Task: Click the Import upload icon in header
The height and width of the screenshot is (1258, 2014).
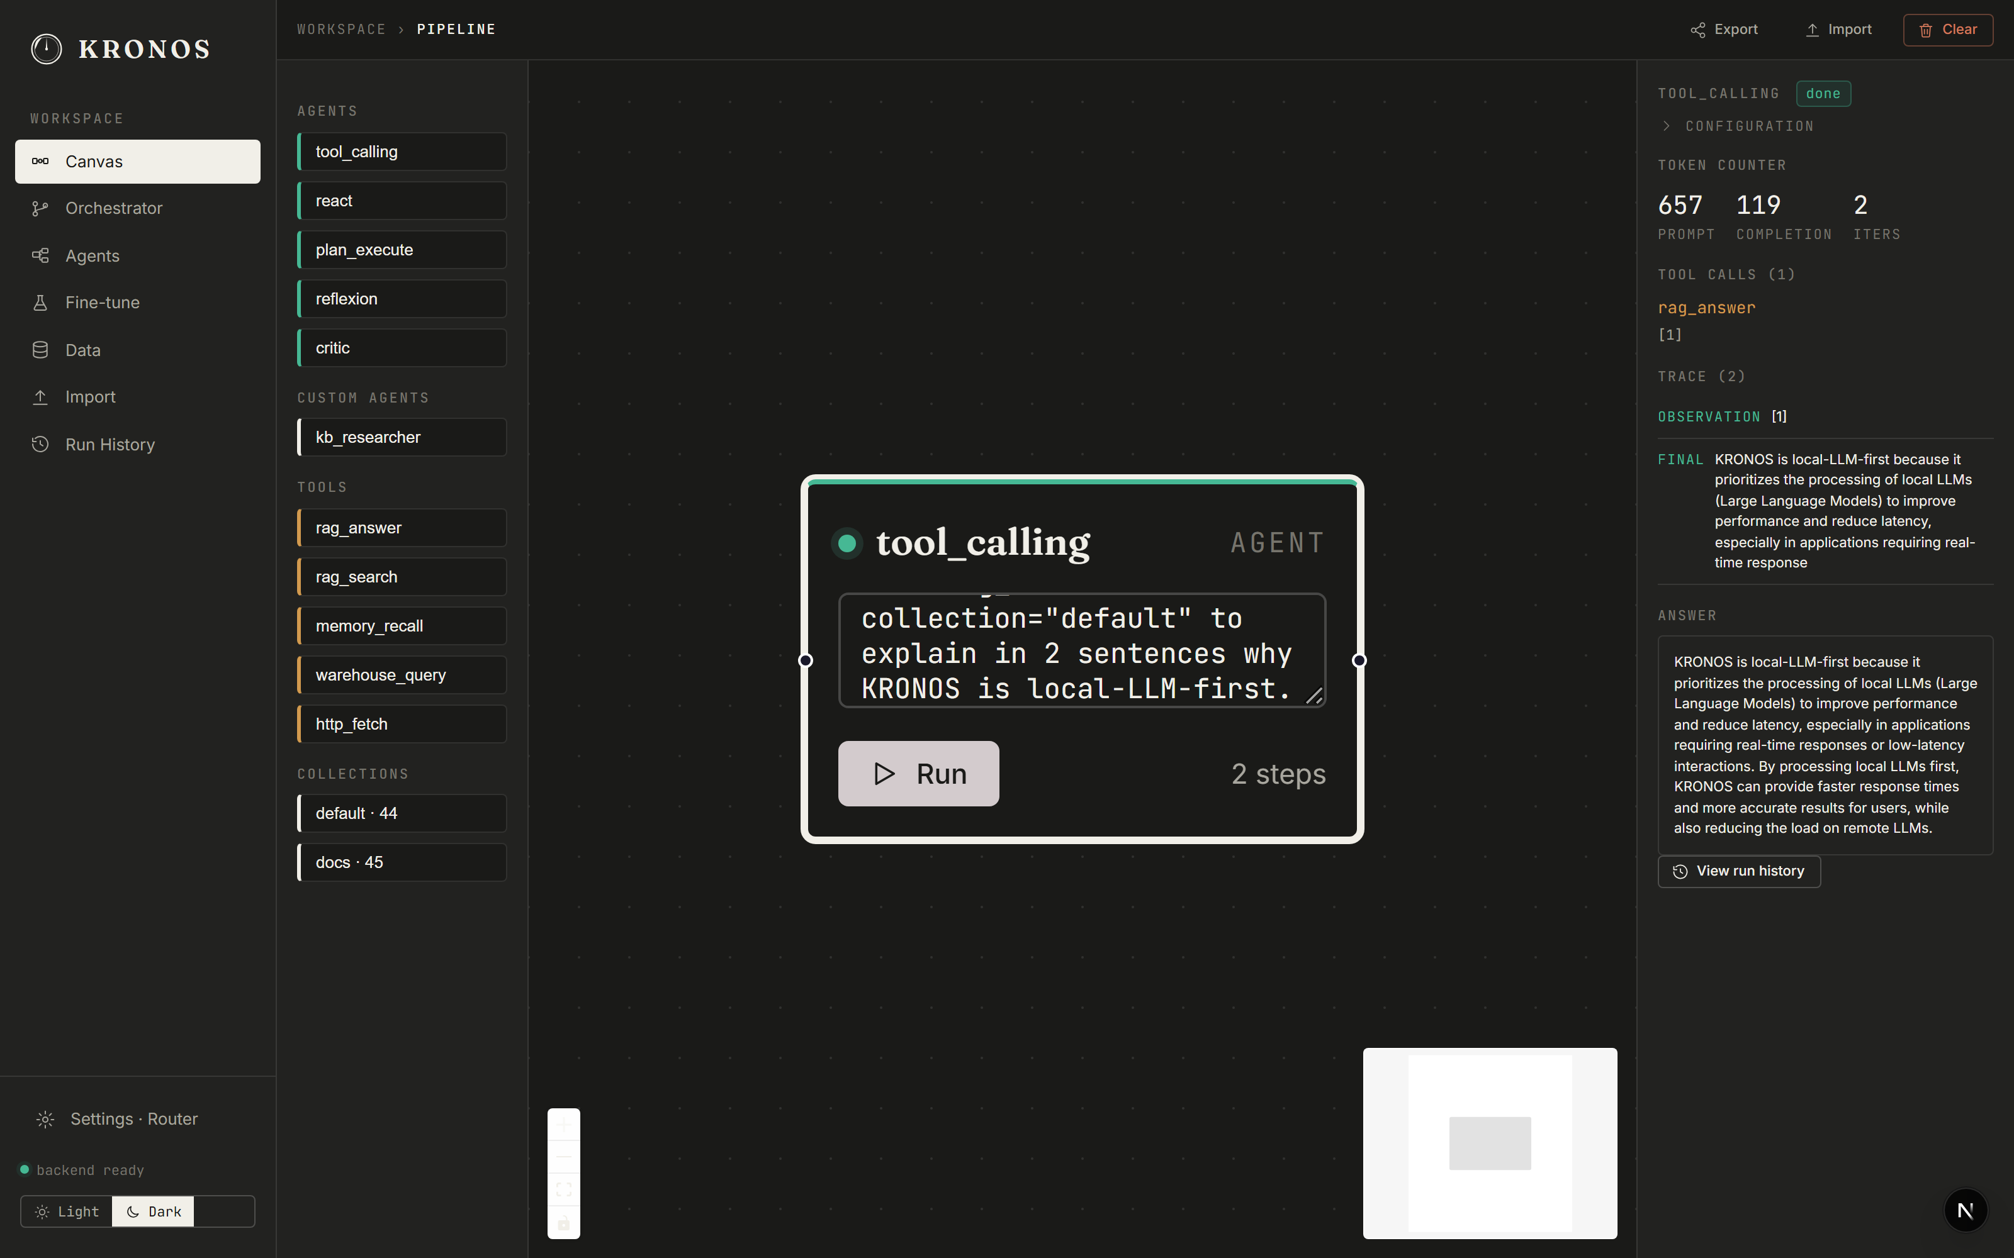Action: pos(1813,30)
